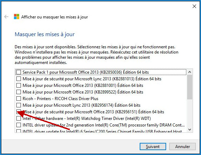
Task: Tick Office 2013 update KB2881001 checkbox
Action: click(x=18, y=85)
